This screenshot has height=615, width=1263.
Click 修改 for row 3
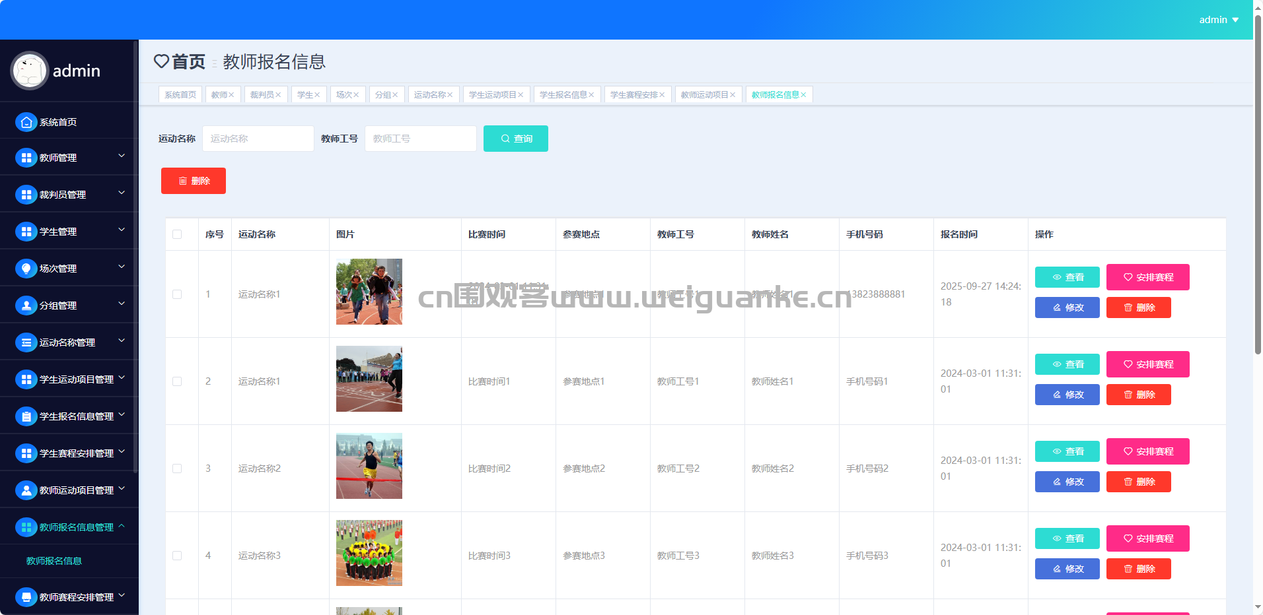coord(1067,482)
